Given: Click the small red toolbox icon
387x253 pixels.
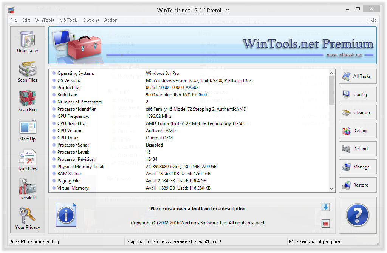Looking at the screenshot, I should tap(325, 224).
